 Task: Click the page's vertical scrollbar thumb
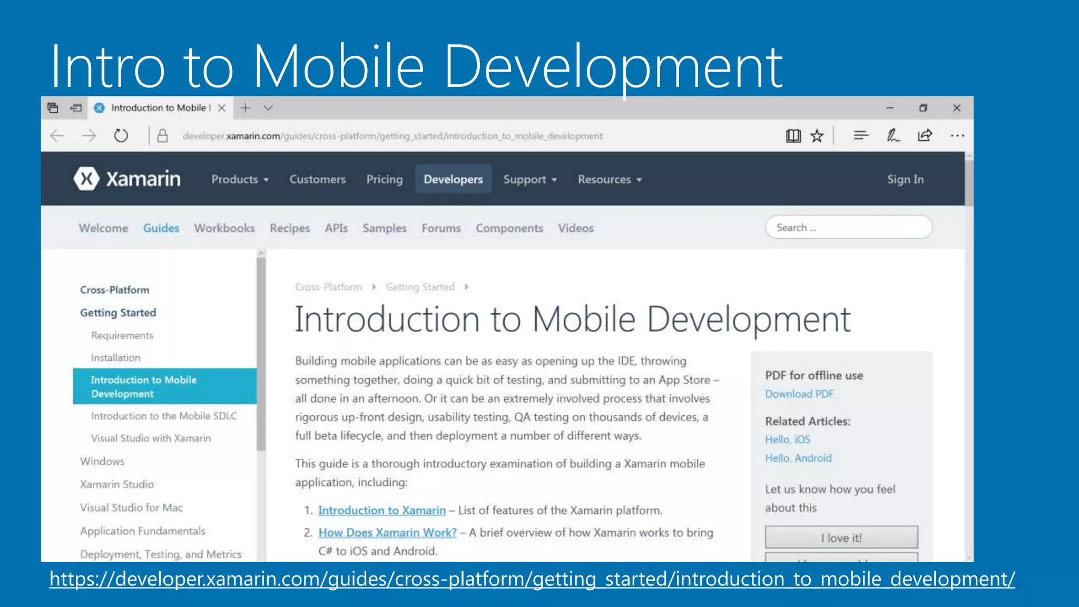[969, 182]
